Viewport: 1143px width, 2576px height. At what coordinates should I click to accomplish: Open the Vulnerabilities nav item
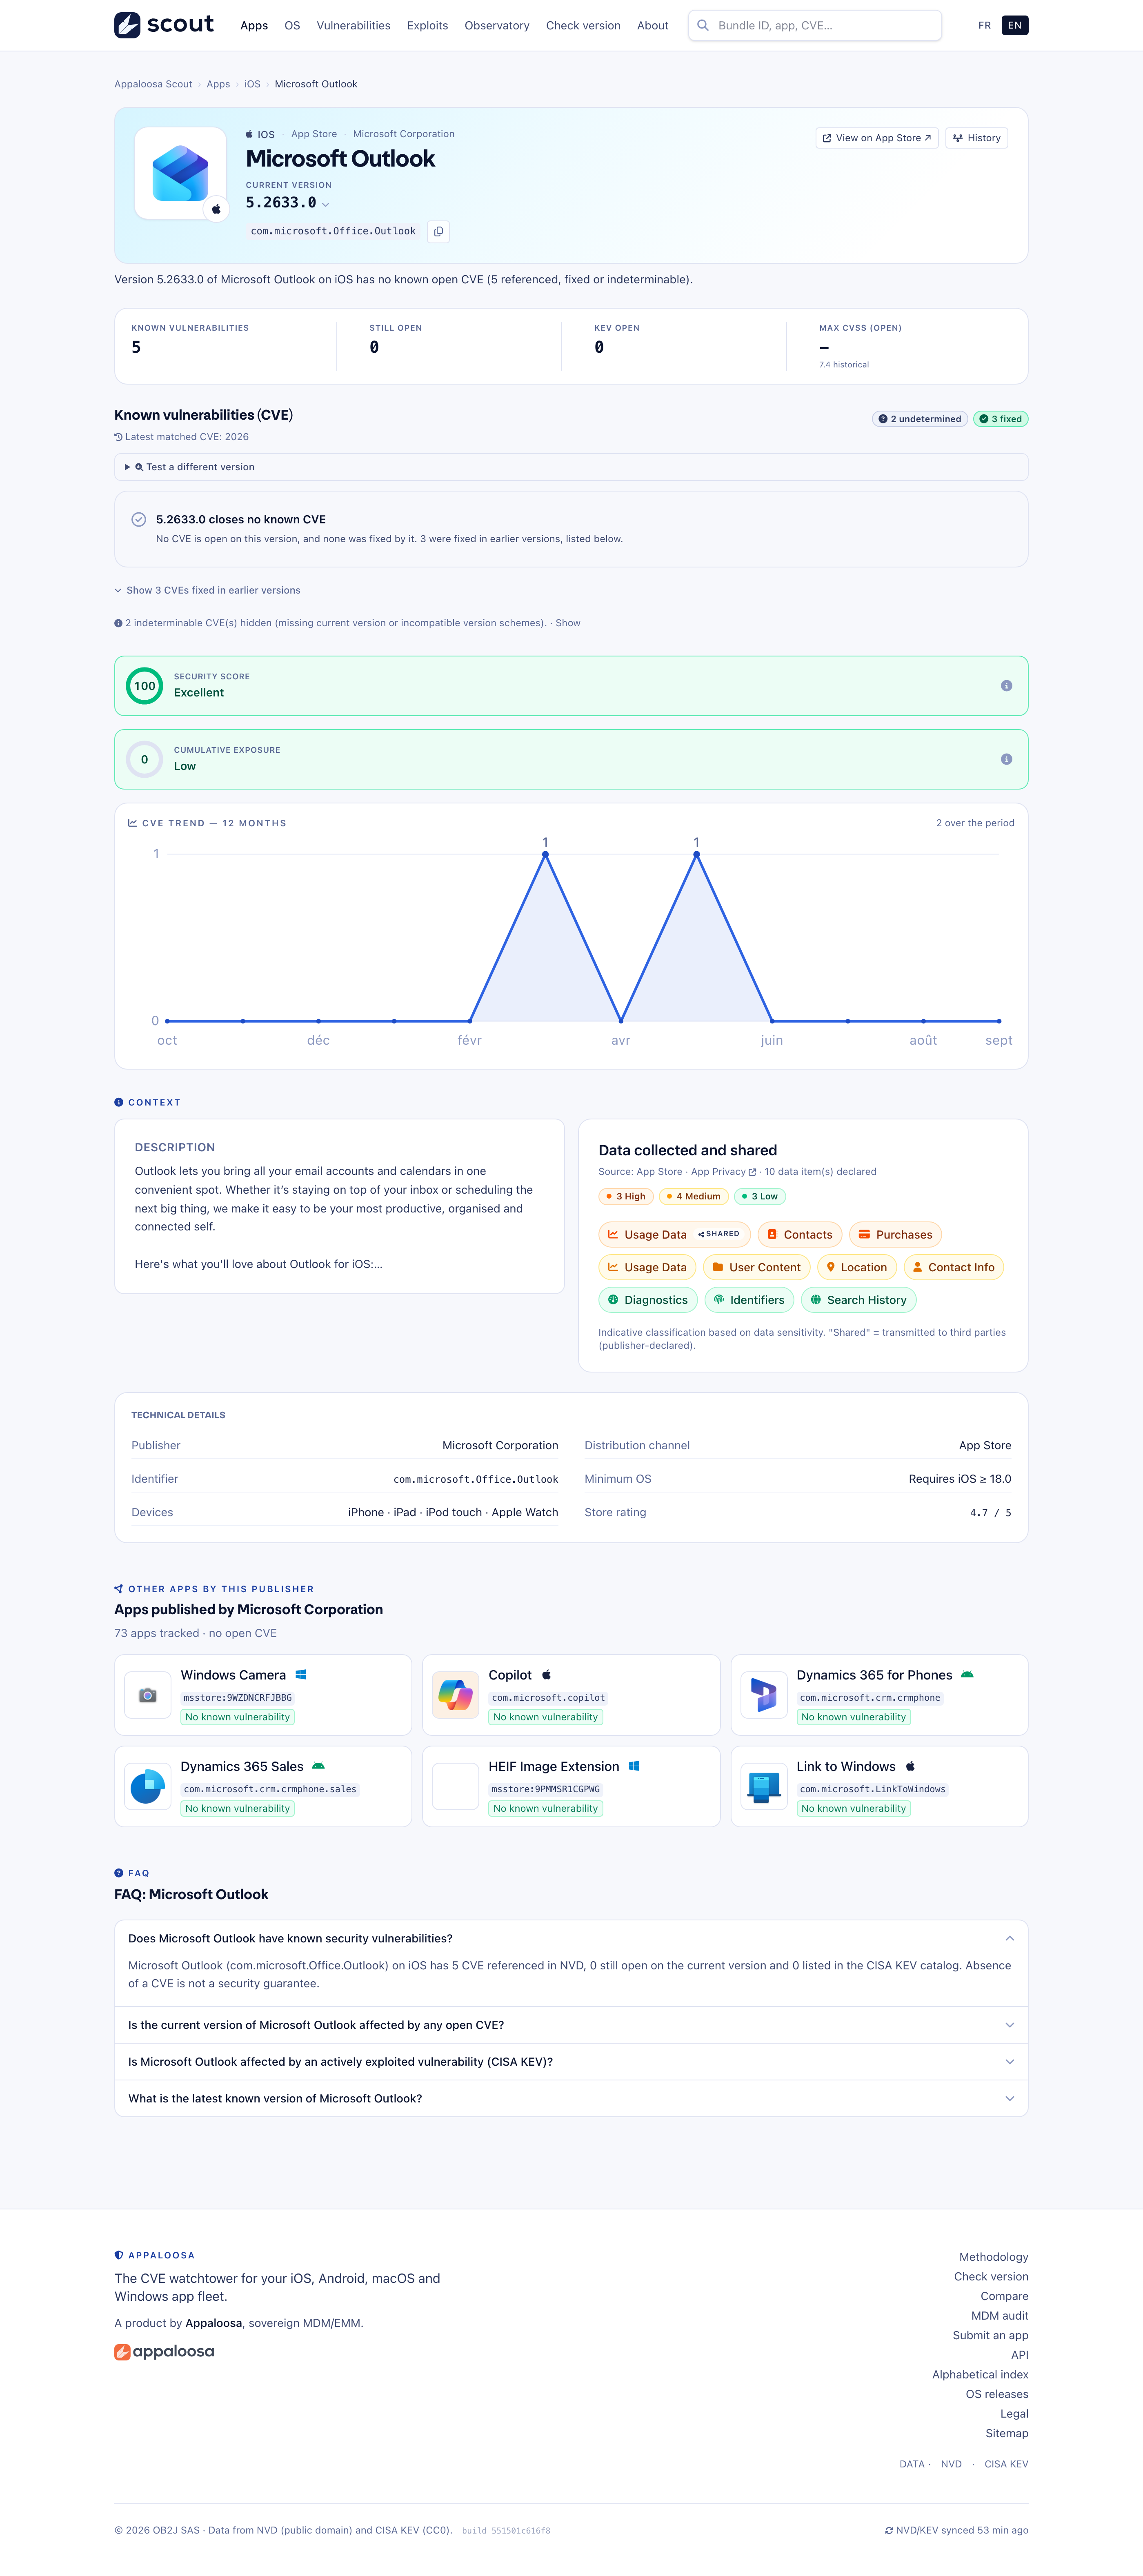click(x=354, y=26)
